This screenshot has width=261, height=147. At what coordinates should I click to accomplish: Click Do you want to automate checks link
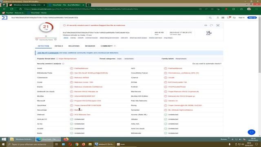207,64
